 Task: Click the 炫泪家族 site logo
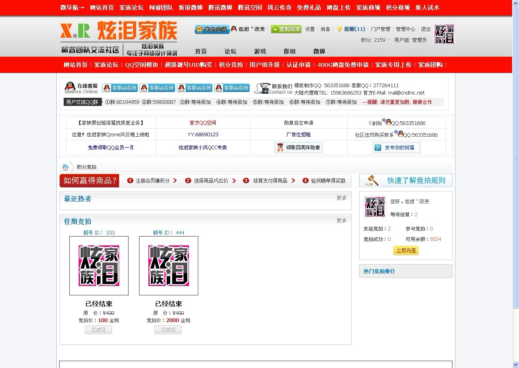119,38
